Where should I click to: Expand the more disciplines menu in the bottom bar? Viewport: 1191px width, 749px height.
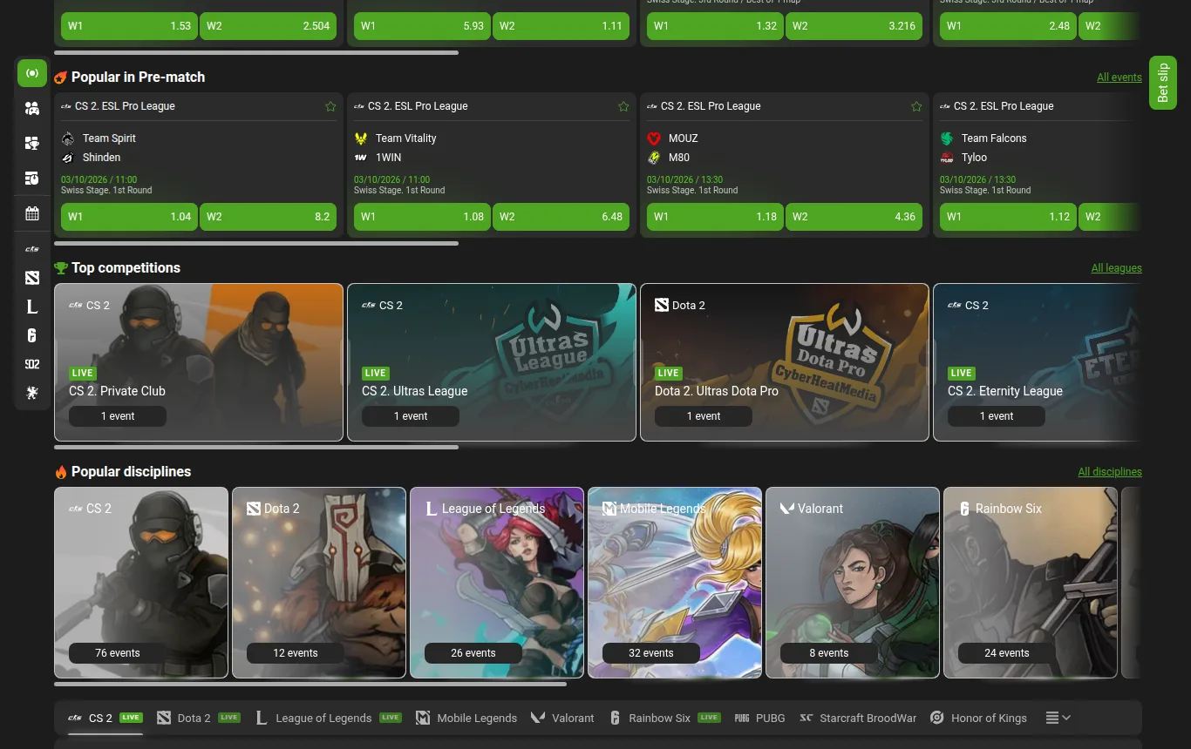tap(1058, 718)
